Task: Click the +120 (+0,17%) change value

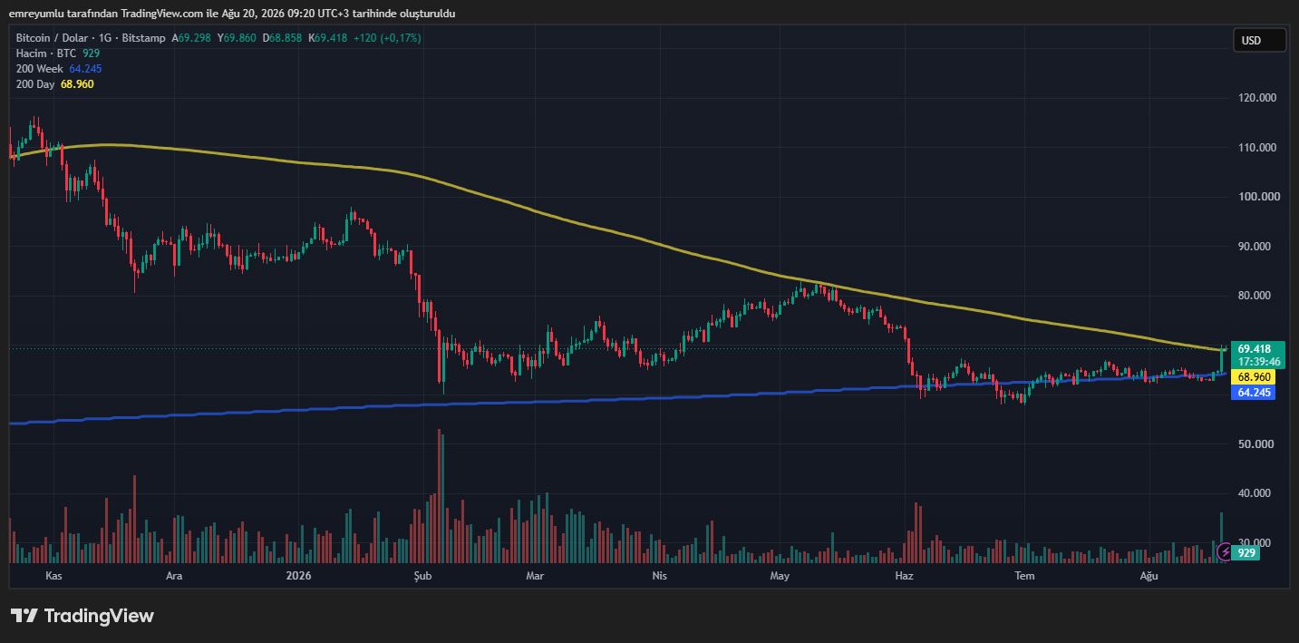Action: [x=387, y=38]
